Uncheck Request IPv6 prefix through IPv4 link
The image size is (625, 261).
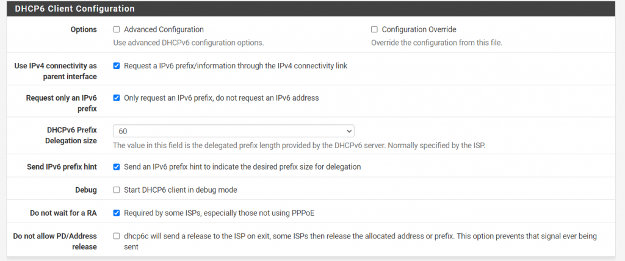coord(117,66)
